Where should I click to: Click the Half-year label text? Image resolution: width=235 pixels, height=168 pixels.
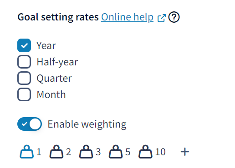point(57,62)
